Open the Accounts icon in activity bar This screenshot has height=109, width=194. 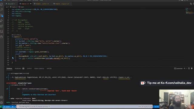point(2,97)
